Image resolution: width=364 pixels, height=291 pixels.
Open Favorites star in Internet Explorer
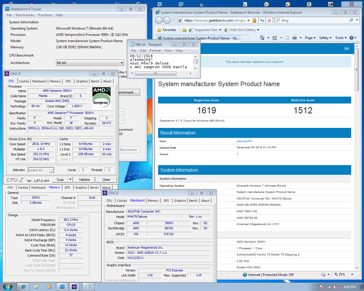[x=167, y=30]
